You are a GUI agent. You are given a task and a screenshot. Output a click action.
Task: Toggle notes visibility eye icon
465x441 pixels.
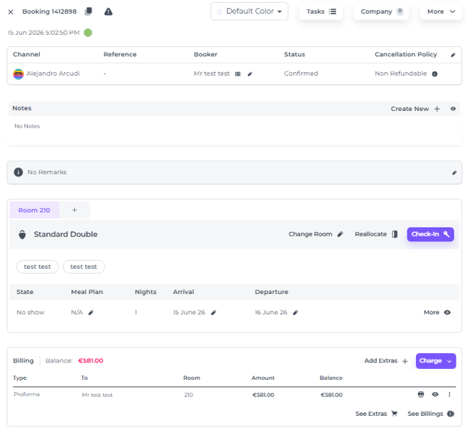click(453, 109)
